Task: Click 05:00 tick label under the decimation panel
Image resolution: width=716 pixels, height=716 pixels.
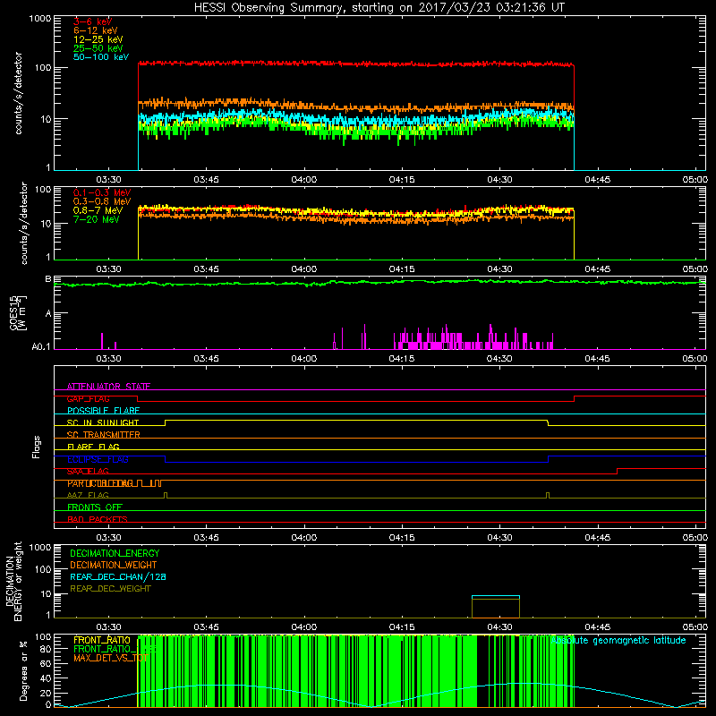Action: tap(695, 627)
